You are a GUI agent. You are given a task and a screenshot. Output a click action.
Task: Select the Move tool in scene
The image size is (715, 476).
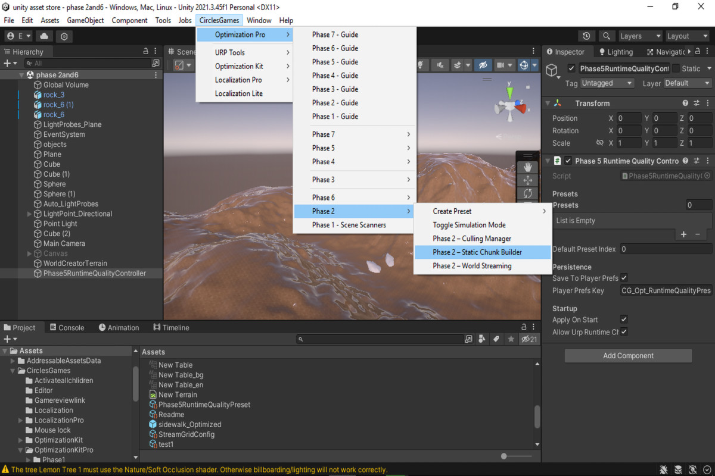tap(527, 180)
